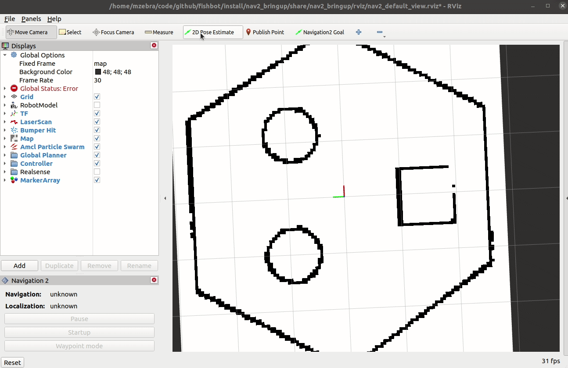Open the Background Color swatch
The width and height of the screenshot is (568, 368).
tap(97, 71)
